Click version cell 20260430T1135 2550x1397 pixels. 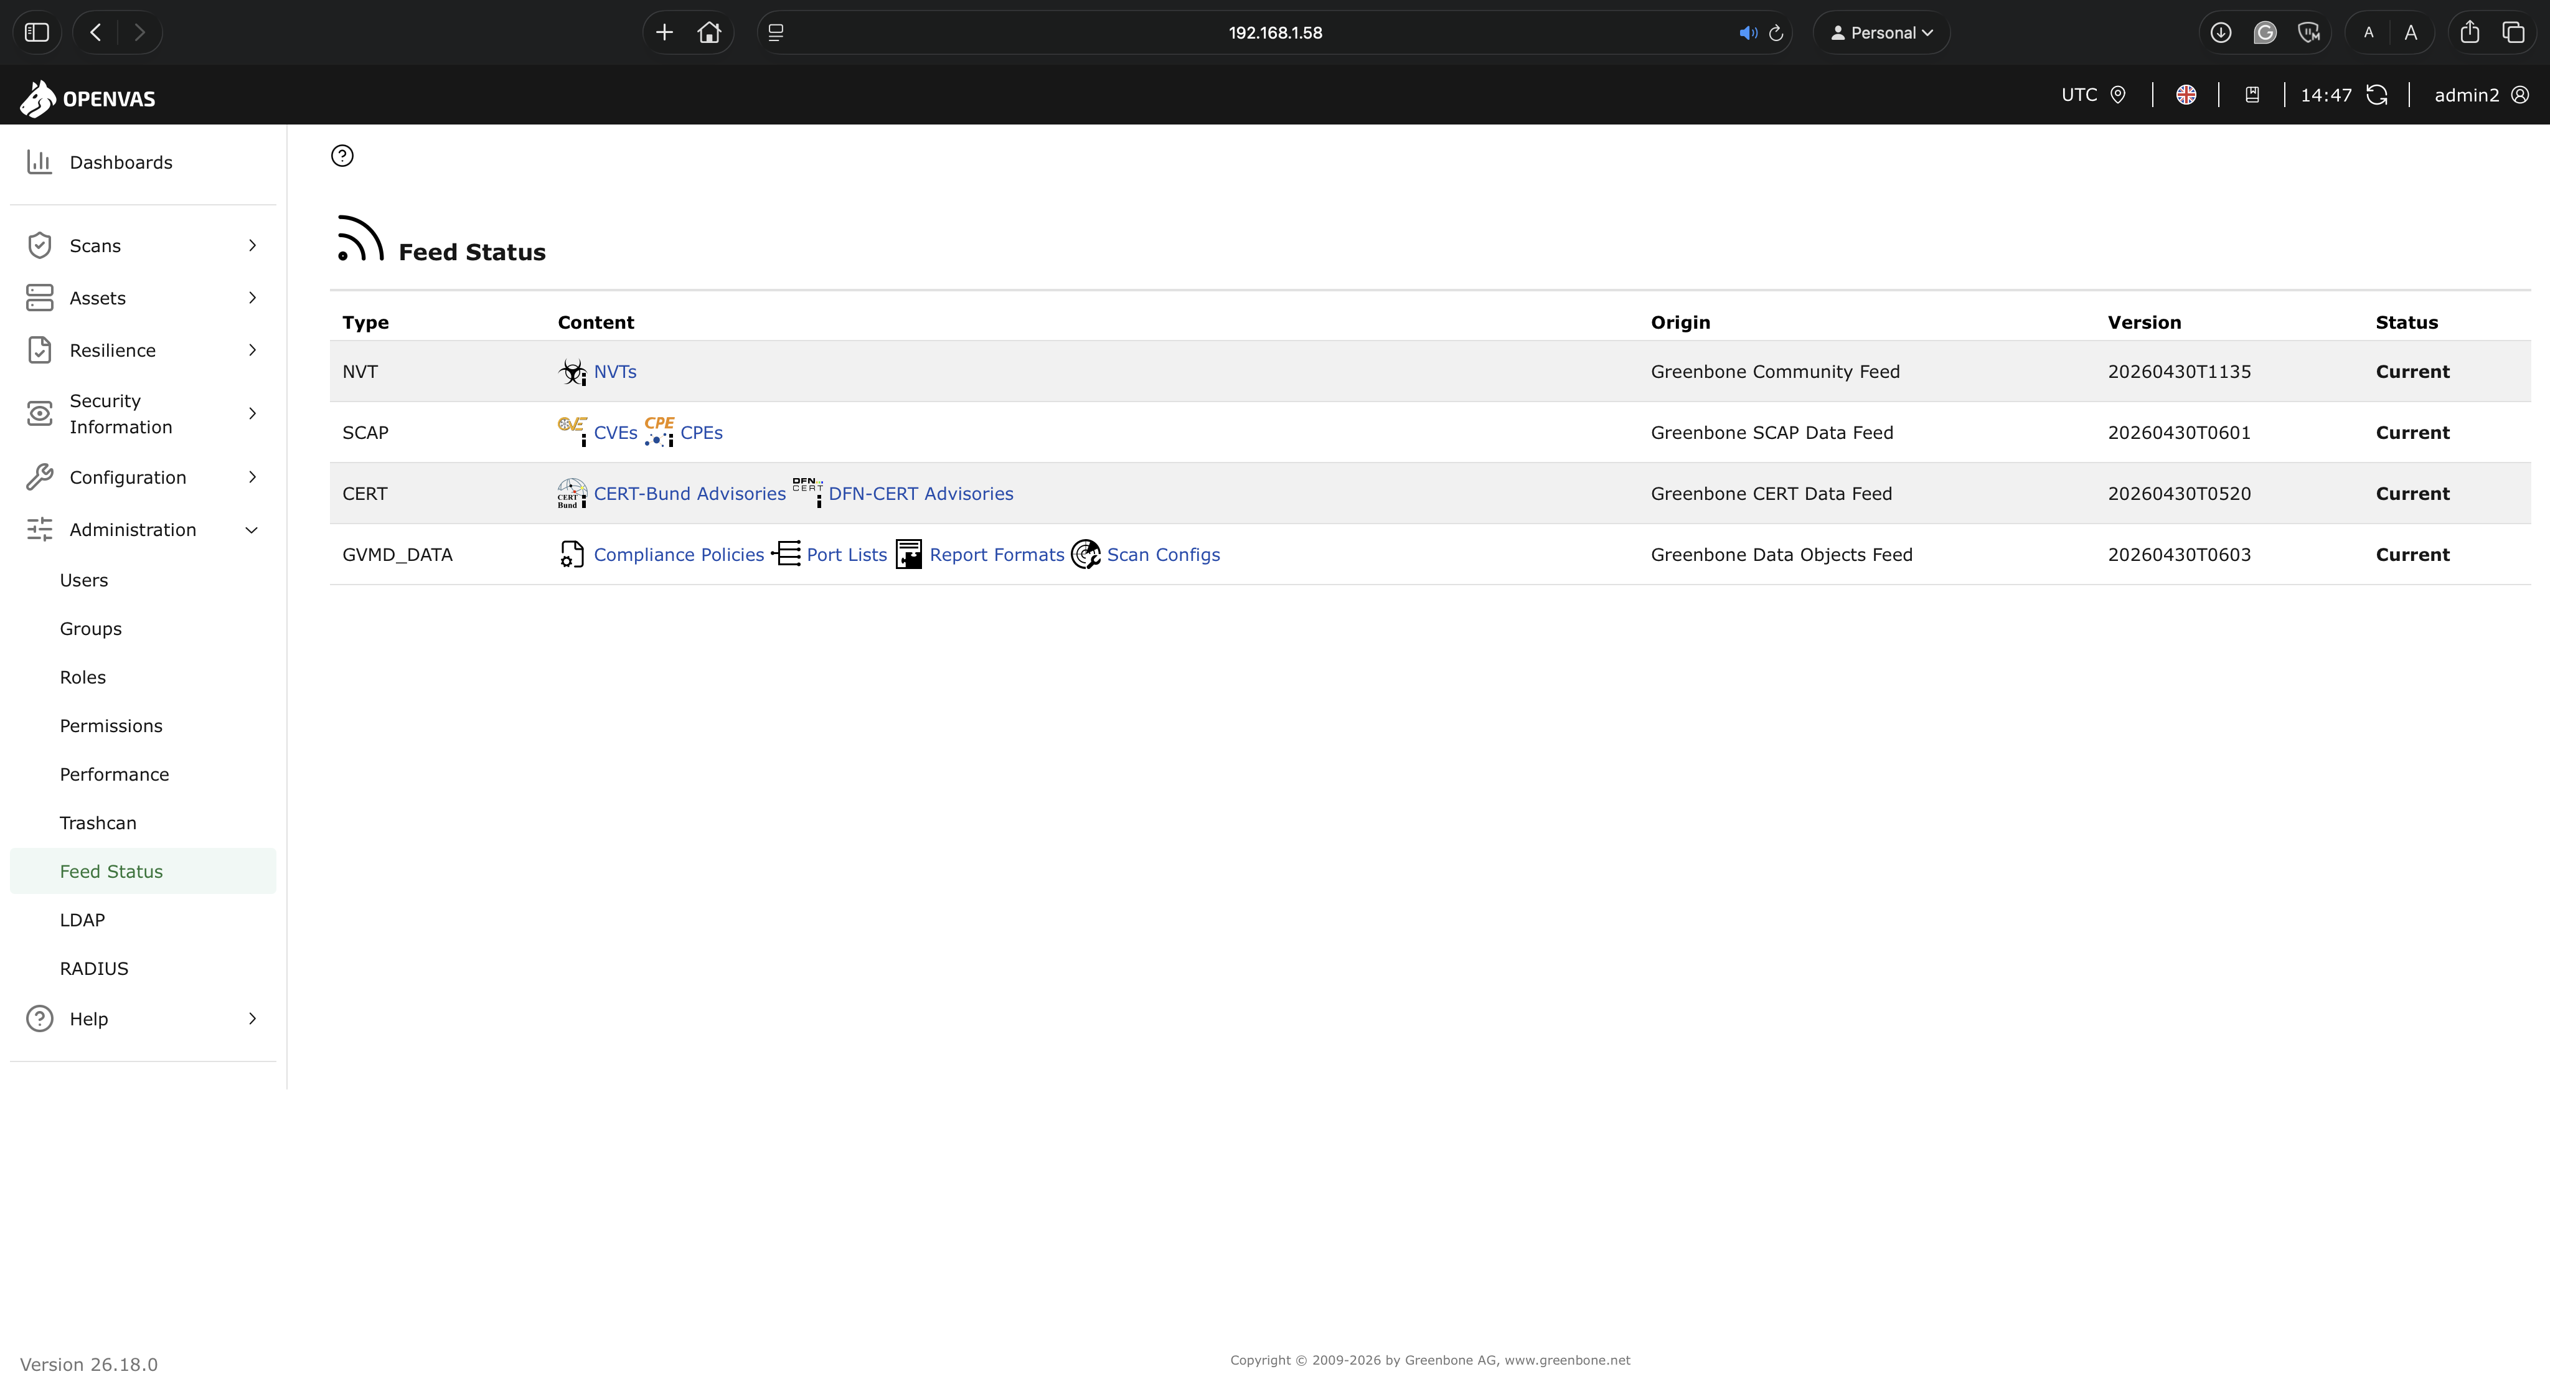[2180, 372]
